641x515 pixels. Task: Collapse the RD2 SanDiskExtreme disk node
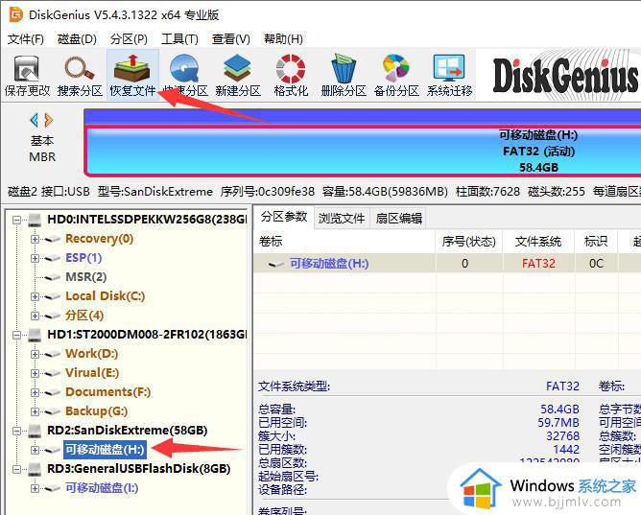click(16, 431)
